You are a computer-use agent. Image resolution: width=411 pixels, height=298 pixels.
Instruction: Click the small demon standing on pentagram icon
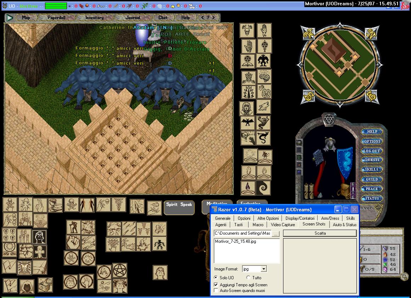point(265,156)
